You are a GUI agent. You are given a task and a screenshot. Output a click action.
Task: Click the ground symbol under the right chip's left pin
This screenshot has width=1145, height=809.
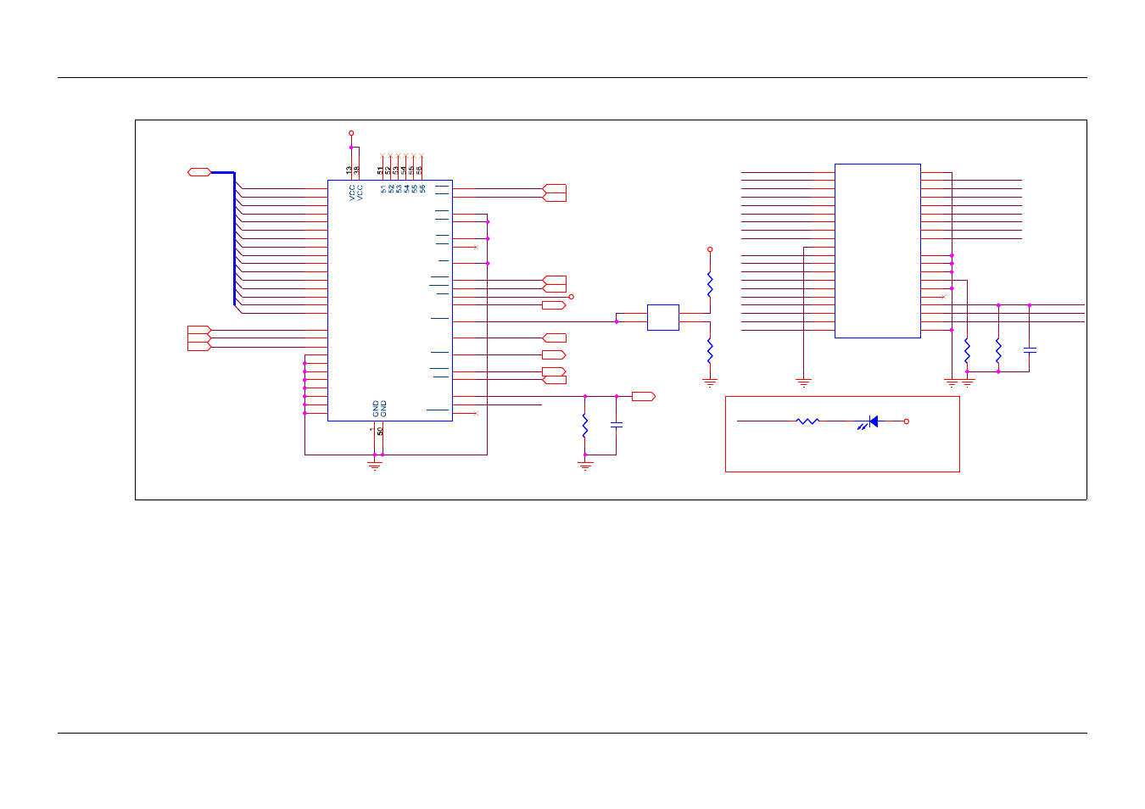click(803, 383)
